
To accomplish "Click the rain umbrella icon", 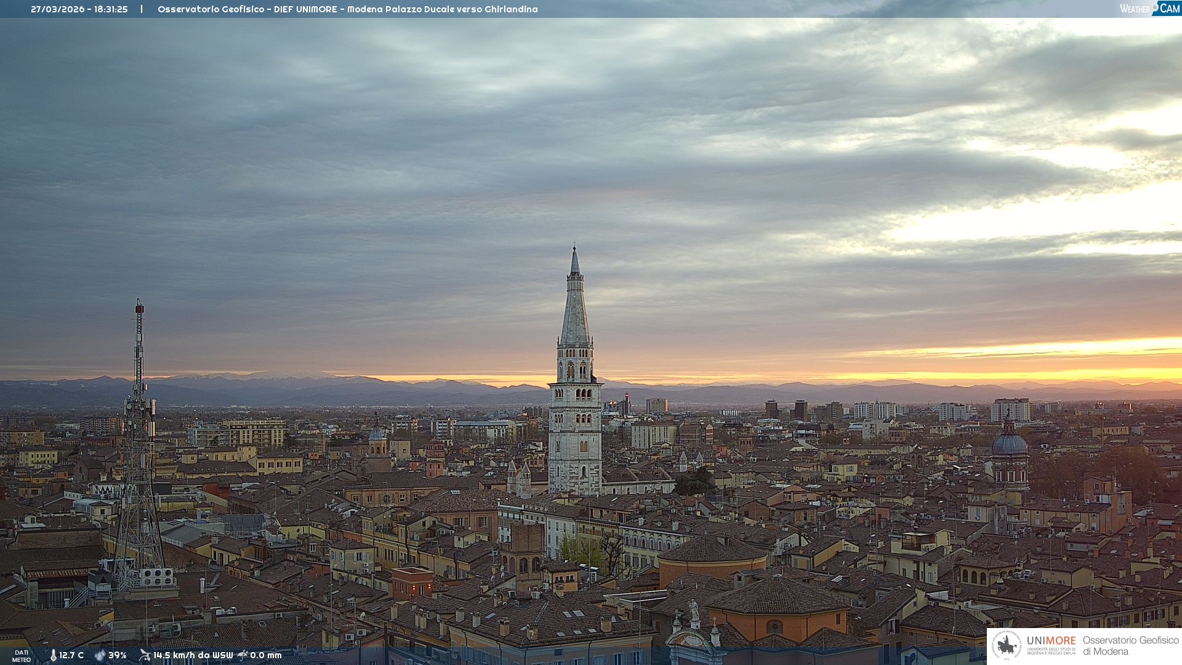I will (243, 655).
